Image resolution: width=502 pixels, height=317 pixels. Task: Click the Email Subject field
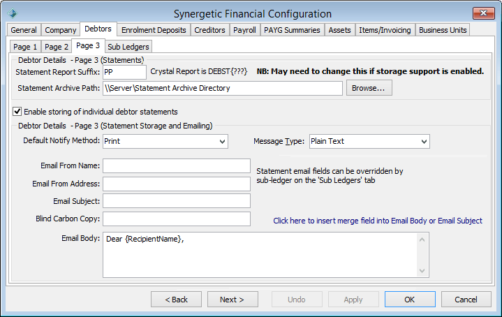click(177, 201)
